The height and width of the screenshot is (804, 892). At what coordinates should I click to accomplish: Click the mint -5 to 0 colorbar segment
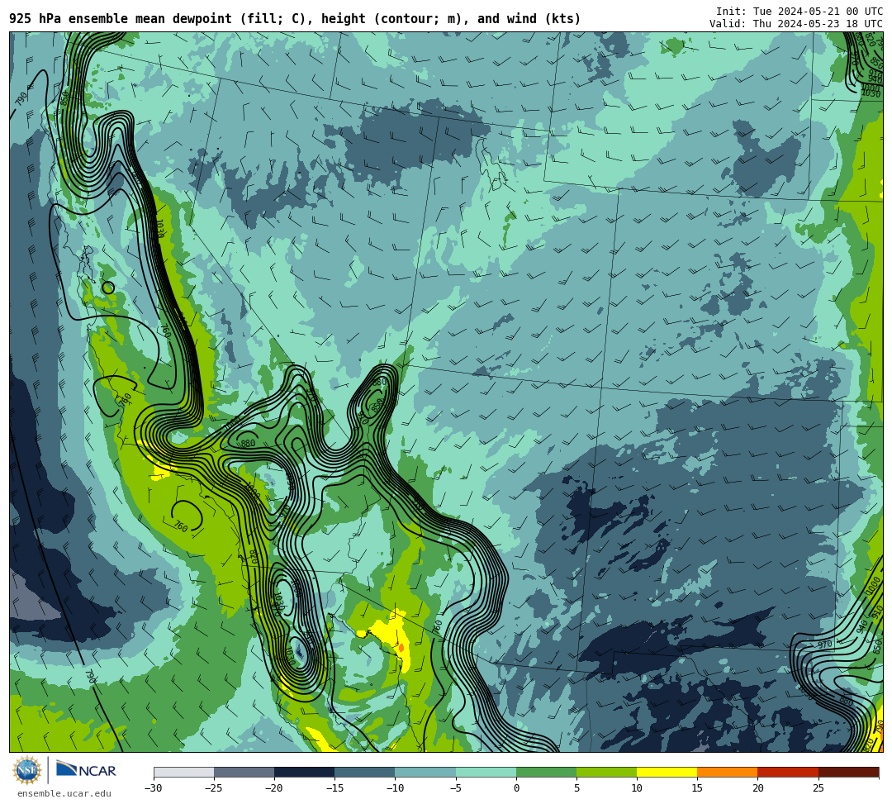(x=486, y=772)
